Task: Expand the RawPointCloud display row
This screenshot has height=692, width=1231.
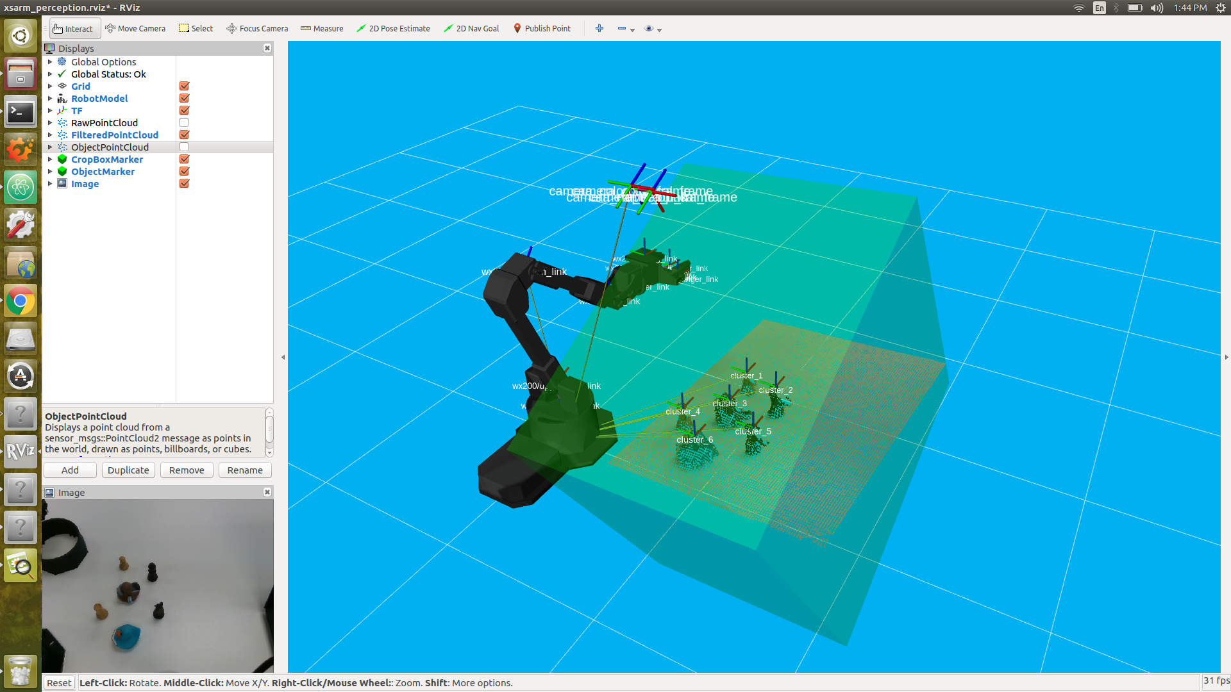Action: click(x=50, y=123)
